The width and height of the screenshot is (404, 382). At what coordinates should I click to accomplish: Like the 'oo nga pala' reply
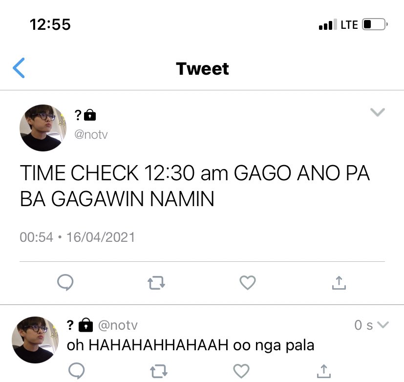pos(241,371)
